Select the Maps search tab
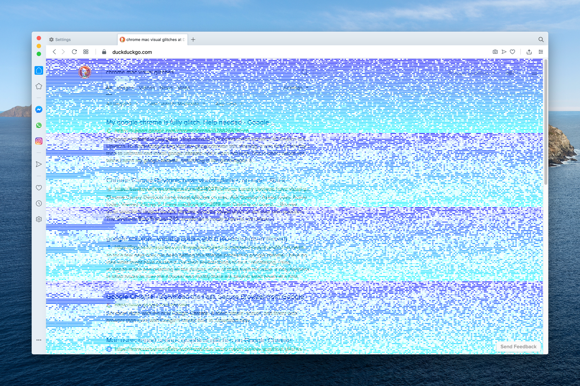 pos(184,88)
